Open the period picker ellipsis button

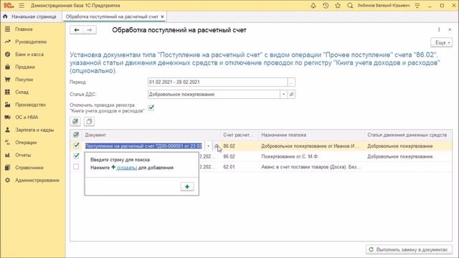pos(291,82)
